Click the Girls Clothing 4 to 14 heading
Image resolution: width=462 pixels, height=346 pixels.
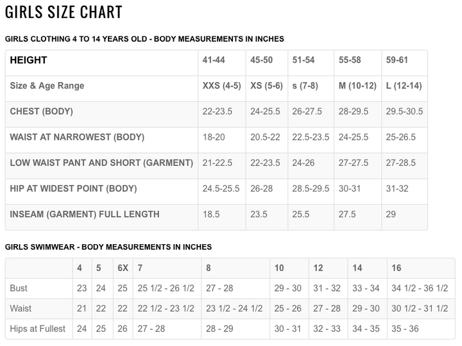pyautogui.click(x=144, y=39)
